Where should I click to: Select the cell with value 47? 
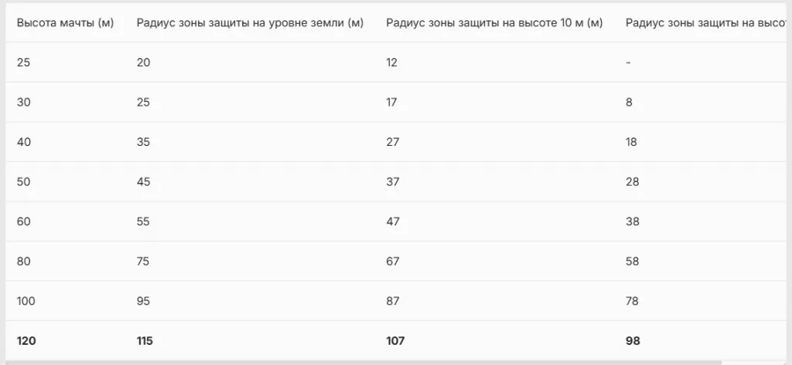tap(392, 221)
